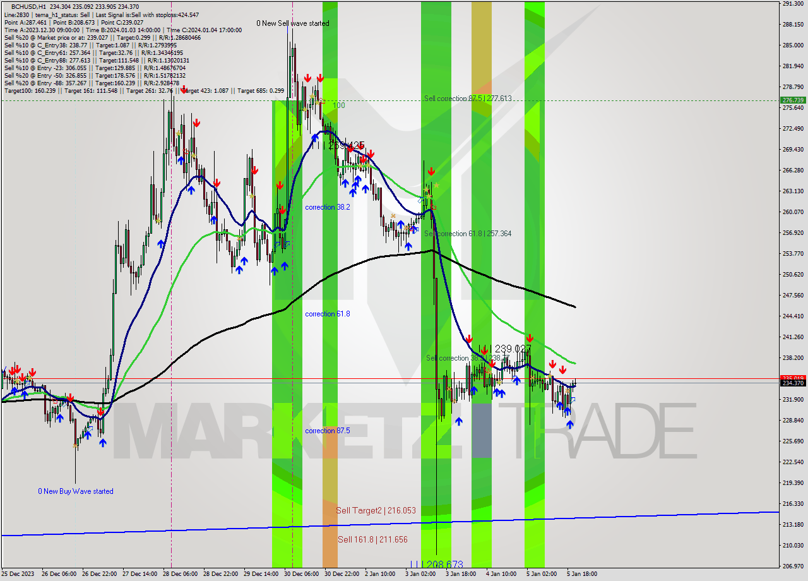Select the '0 New Sell wave started' label

pos(292,23)
